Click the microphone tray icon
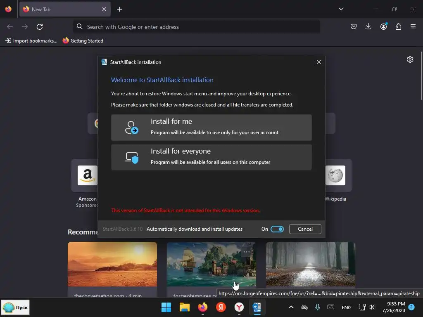The image size is (423, 317). coord(318,307)
